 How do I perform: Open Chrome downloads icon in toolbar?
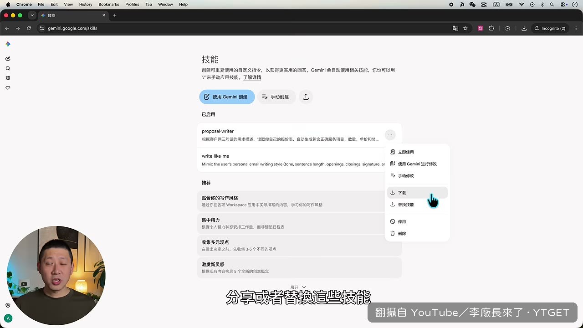point(524,28)
